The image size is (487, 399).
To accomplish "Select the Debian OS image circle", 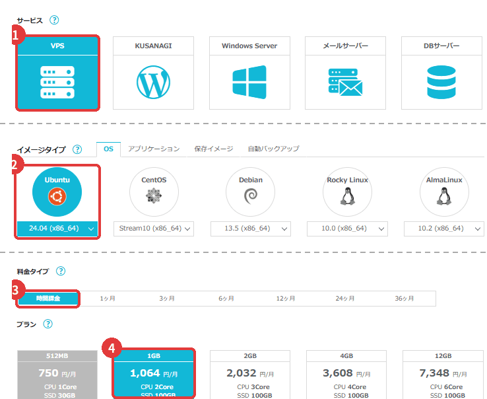I will point(251,192).
